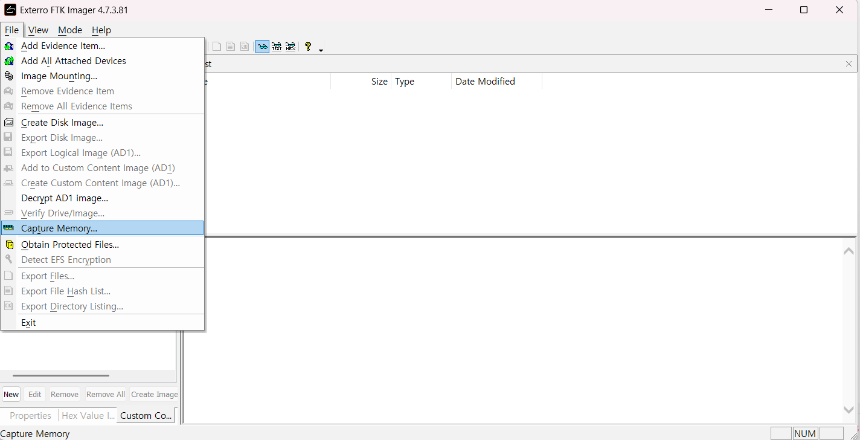Click the DIR Export Directory Listing toolbar icon

tap(245, 47)
